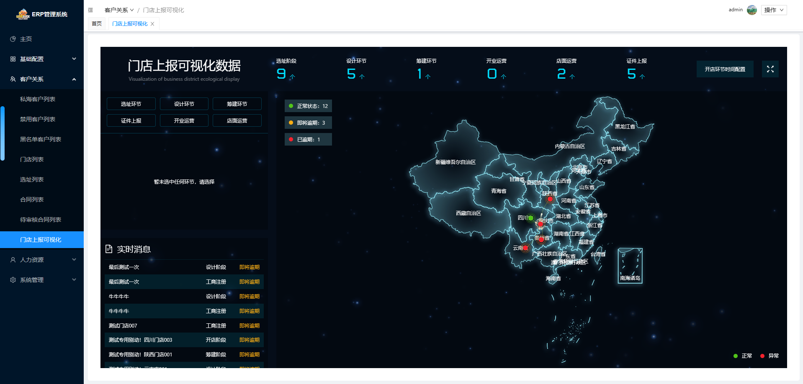Click the admin avatar image
803x384 pixels.
(x=752, y=10)
